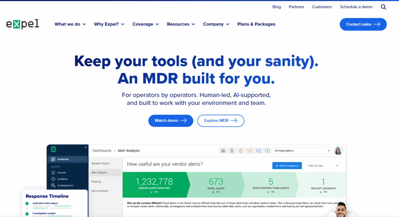Click the 1 Security Incidents stage
This screenshot has width=399, height=217.
(323, 185)
